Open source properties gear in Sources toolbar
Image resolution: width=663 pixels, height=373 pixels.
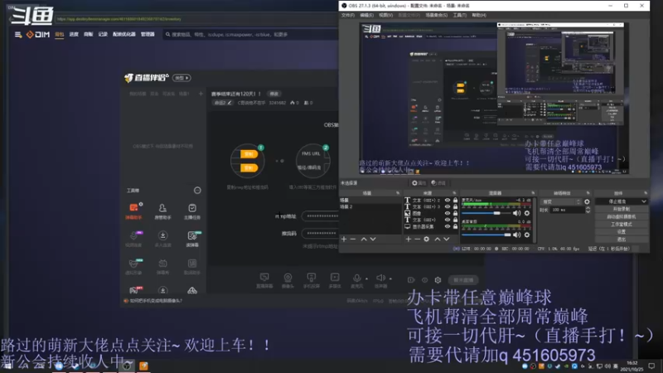point(427,239)
